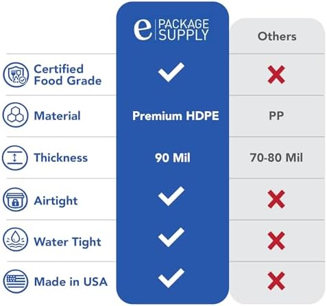Select the Material hexagon icon
Viewport: 327px width, 306px height.
click(16, 115)
